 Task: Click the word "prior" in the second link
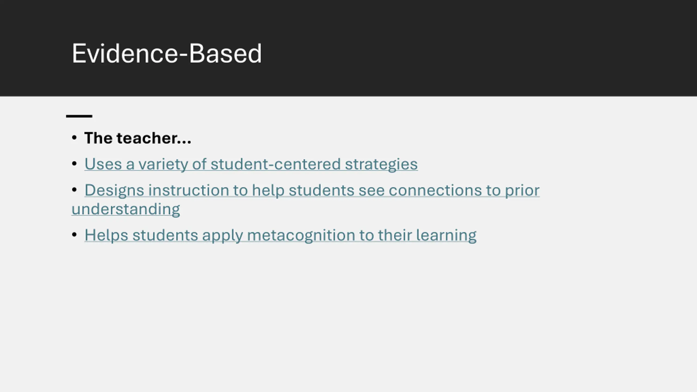[x=522, y=190]
